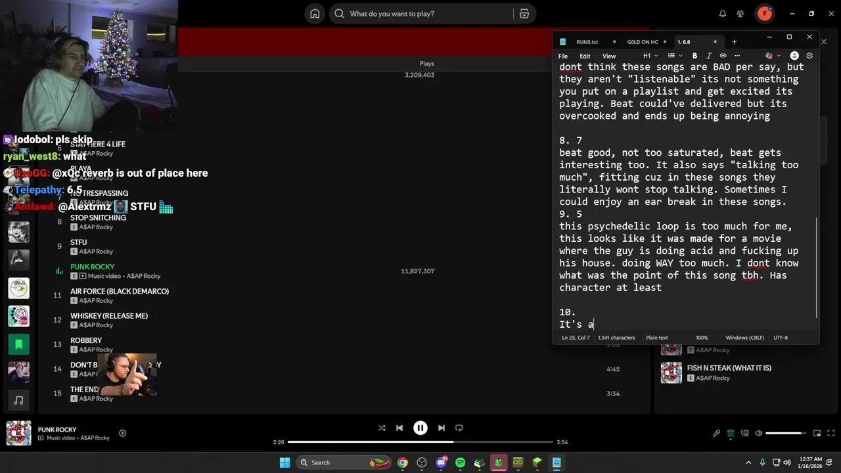Image resolution: width=841 pixels, height=473 pixels.
Task: Open Notepad File menu
Action: point(563,56)
